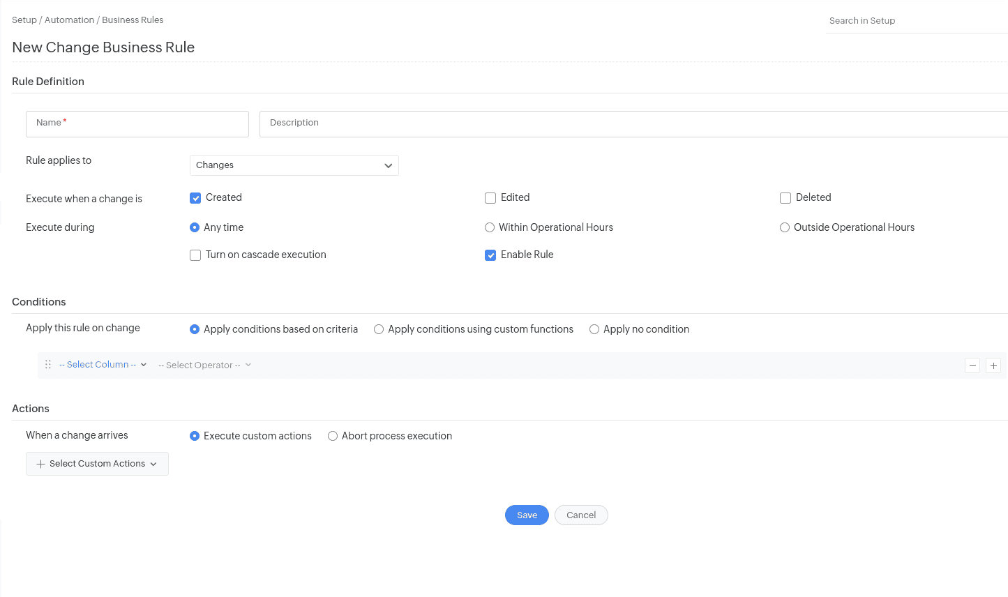Enable Turn on cascade execution
Viewport: 1008px width, 597px height.
(x=195, y=255)
